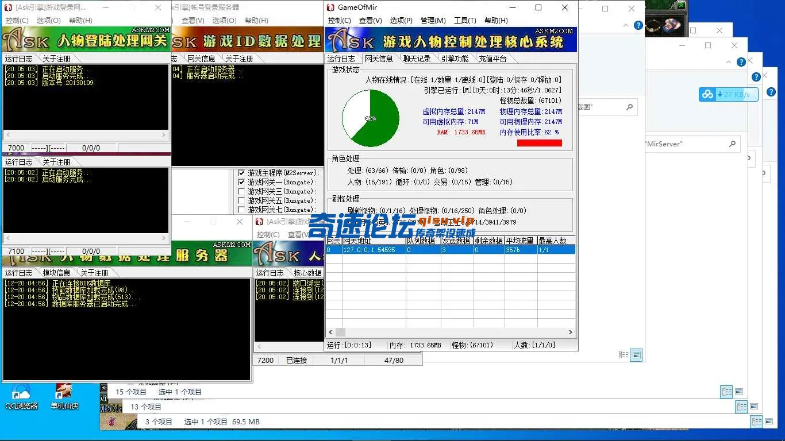The width and height of the screenshot is (785, 441).
Task: Click the search icon in the MirServer search box
Action: click(732, 144)
